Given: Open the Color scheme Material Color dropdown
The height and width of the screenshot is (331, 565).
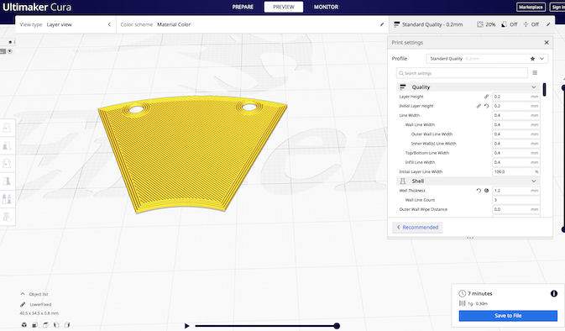Looking at the screenshot, I should coord(252,24).
